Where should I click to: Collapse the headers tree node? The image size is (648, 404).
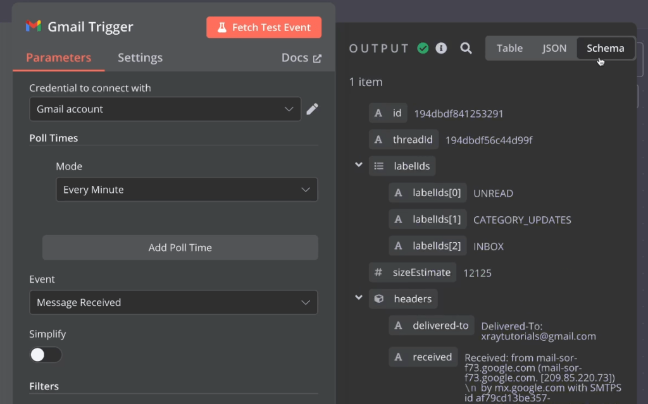point(359,298)
